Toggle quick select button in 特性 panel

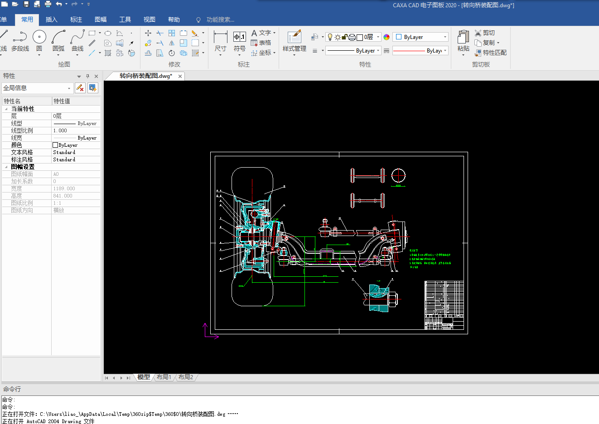coord(92,88)
